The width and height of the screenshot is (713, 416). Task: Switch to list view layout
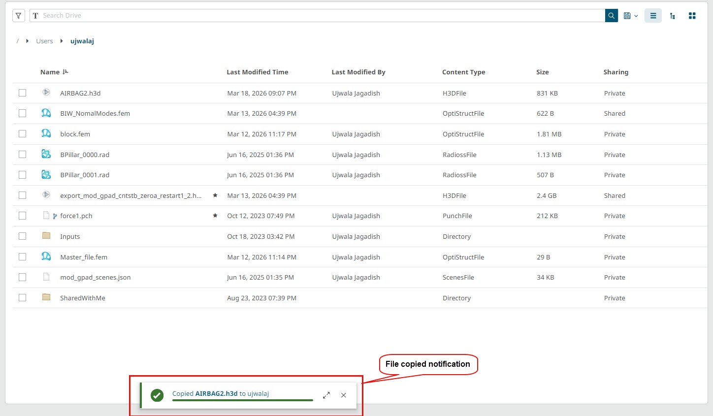click(653, 16)
